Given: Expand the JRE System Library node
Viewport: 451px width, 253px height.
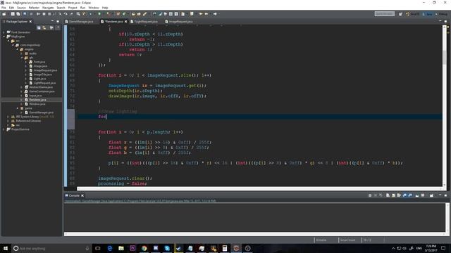Looking at the screenshot, I should [8, 117].
